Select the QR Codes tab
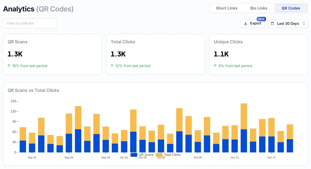This screenshot has width=311, height=169. pos(291,8)
